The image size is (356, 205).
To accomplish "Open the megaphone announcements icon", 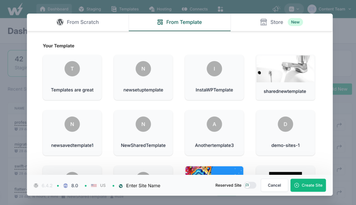I will (276, 9).
